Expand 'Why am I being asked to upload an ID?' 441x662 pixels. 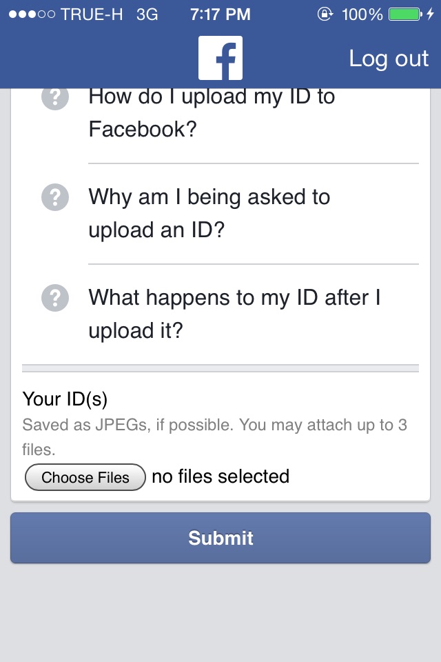(x=209, y=213)
